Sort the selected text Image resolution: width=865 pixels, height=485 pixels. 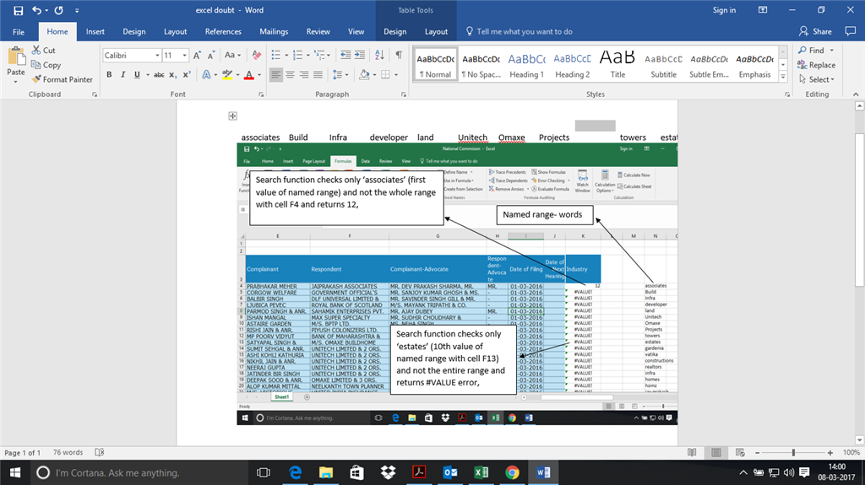click(x=379, y=55)
